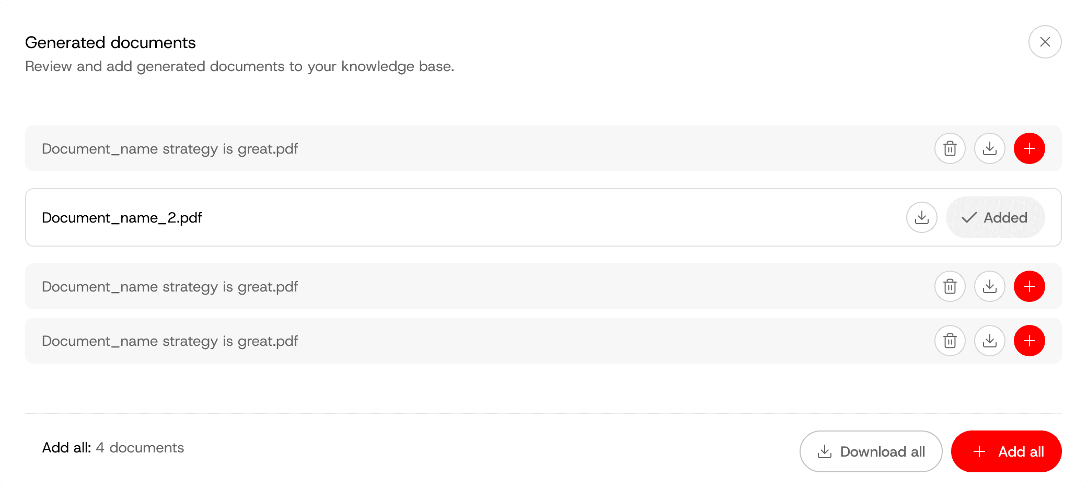Image resolution: width=1087 pixels, height=489 pixels.
Task: Delete the first document in list
Action: (x=950, y=148)
